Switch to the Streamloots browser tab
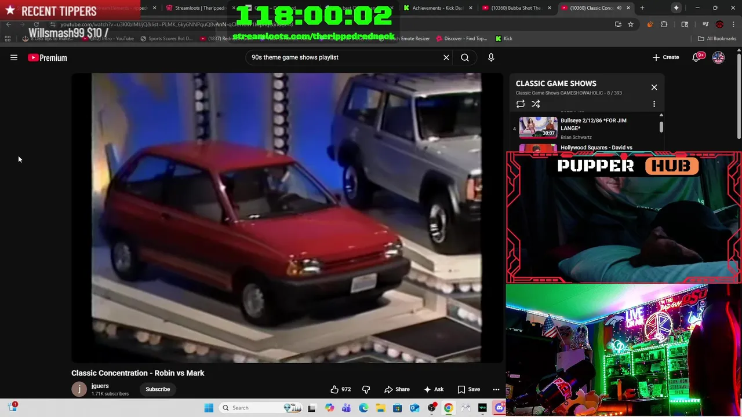Image resolution: width=742 pixels, height=417 pixels. pos(200,8)
